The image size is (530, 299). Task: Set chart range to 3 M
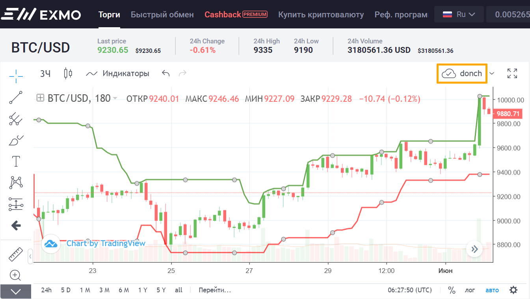pos(104,290)
